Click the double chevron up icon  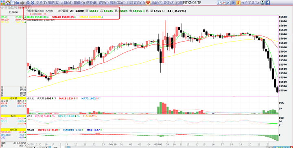point(28,2)
